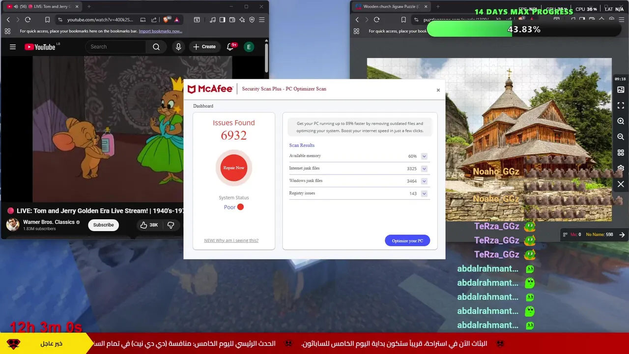Close the McAfee scan popup
Viewport: 629px width, 354px height.
[x=438, y=90]
